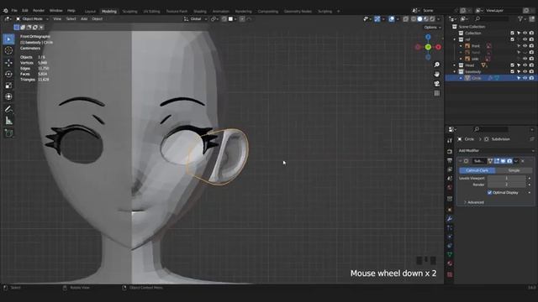Viewport: 538px width, 302px height.
Task: Switch to wireframe viewport shading
Action: pyautogui.click(x=414, y=18)
